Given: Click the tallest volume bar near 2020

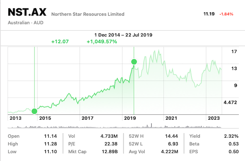Looking at the screenshot, I should 151,125.
